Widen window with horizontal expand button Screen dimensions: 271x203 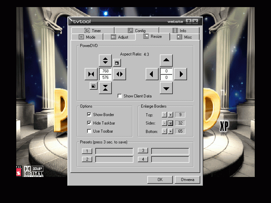[x=120, y=74]
